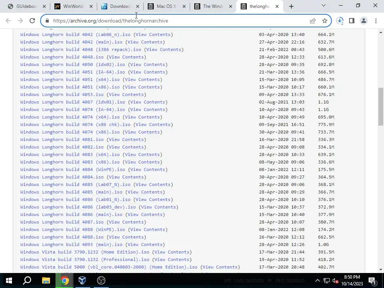
Task: Click the muted volume tray icon
Action: (335, 280)
